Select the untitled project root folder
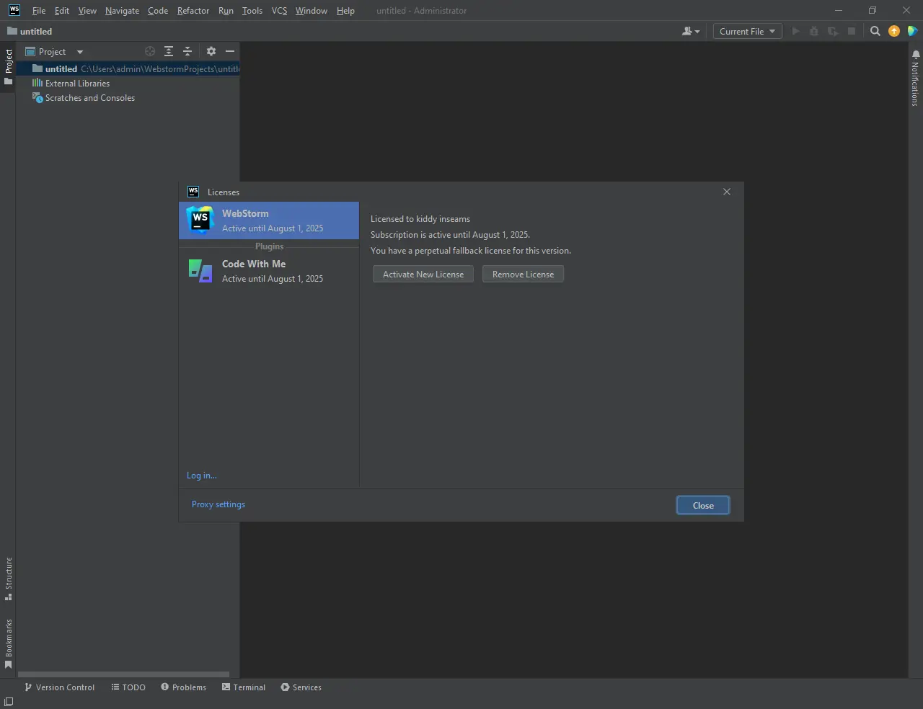The image size is (923, 709). 128,68
